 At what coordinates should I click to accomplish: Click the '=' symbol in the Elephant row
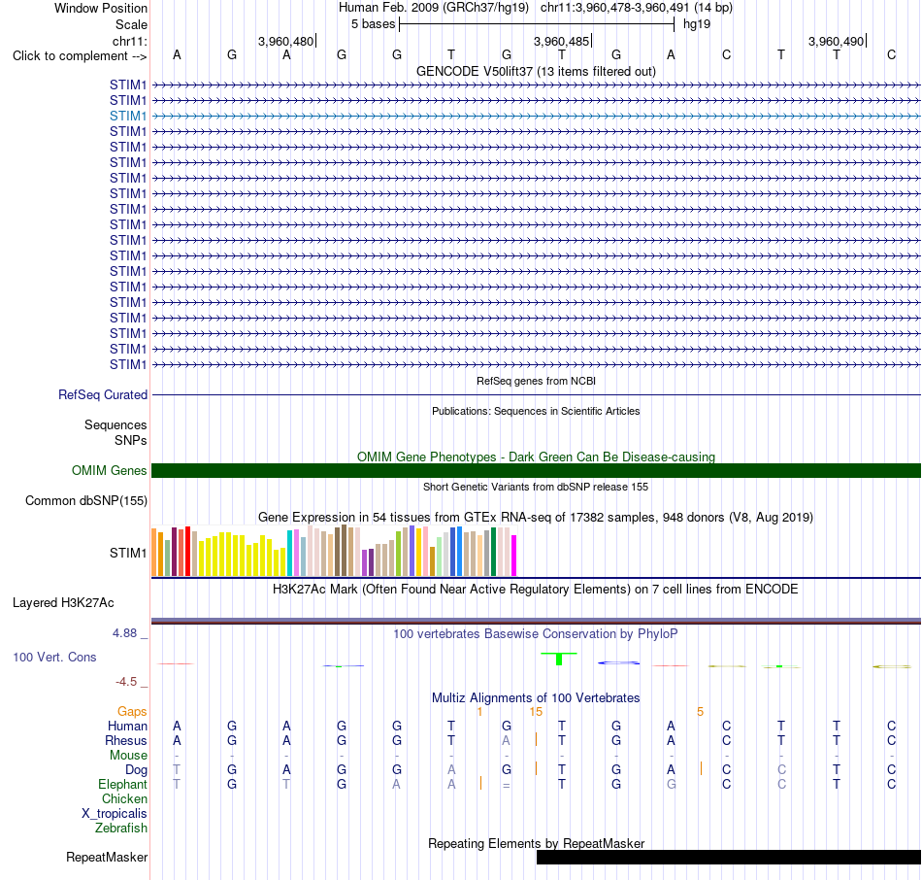pyautogui.click(x=507, y=785)
